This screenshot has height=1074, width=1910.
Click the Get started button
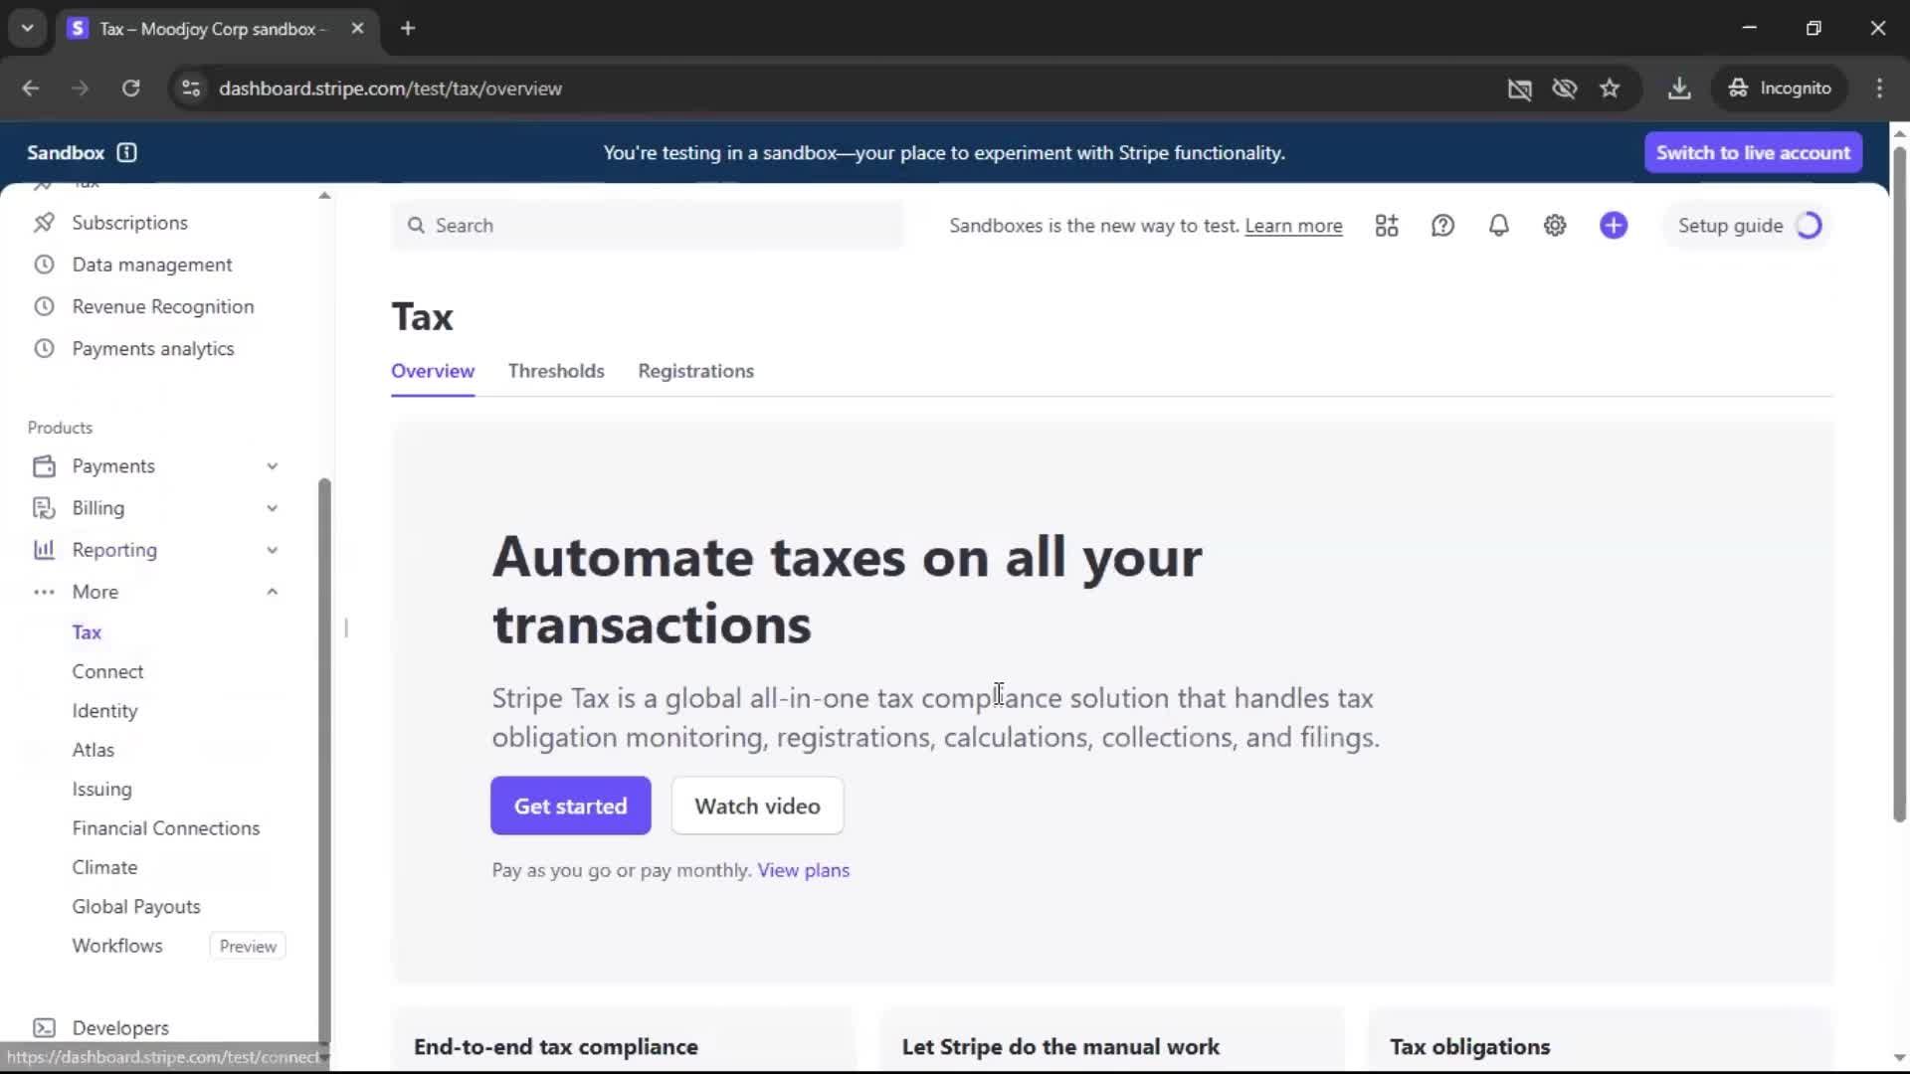coord(570,805)
